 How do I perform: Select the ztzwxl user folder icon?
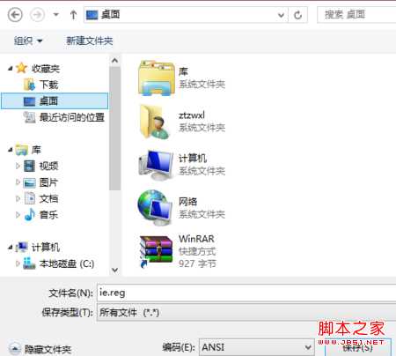[x=155, y=122]
